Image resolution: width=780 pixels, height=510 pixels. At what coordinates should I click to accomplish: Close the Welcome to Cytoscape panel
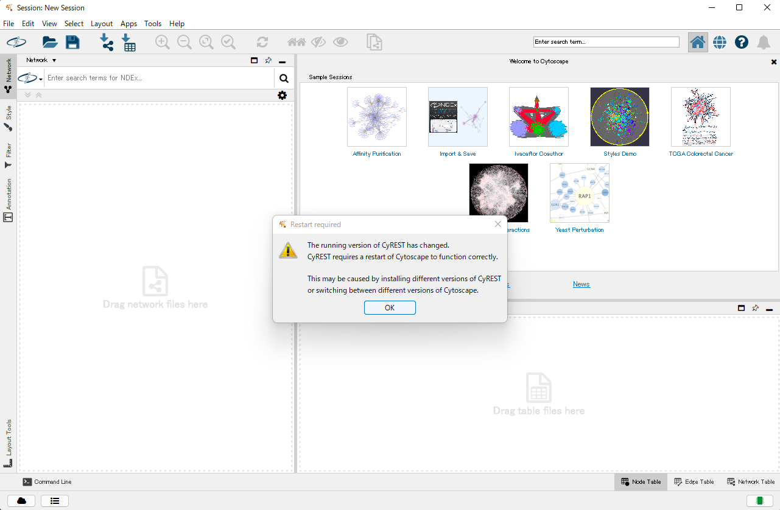[774, 62]
